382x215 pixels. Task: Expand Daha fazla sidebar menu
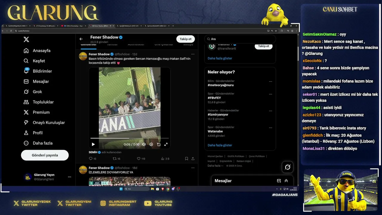point(38,143)
